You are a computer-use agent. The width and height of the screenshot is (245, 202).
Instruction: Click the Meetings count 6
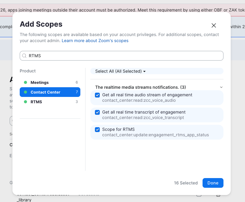click(x=77, y=82)
